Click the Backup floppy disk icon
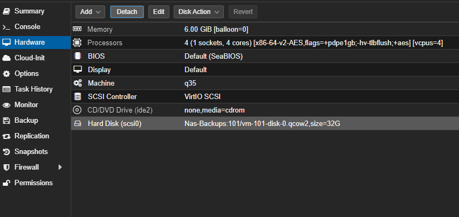459x217 pixels. pyautogui.click(x=6, y=121)
